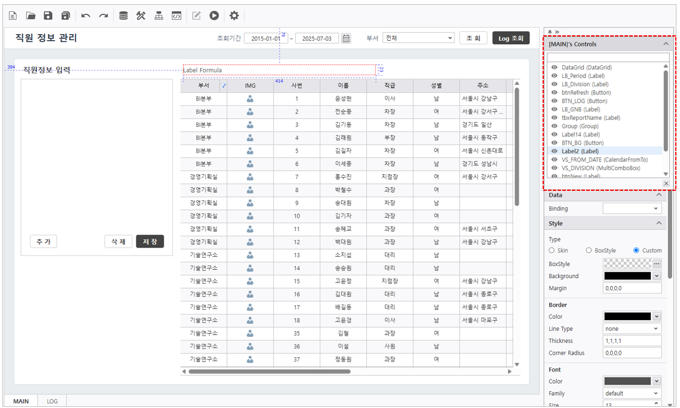Open the calendar picker next to date range
The width and height of the screenshot is (680, 408).
point(346,38)
